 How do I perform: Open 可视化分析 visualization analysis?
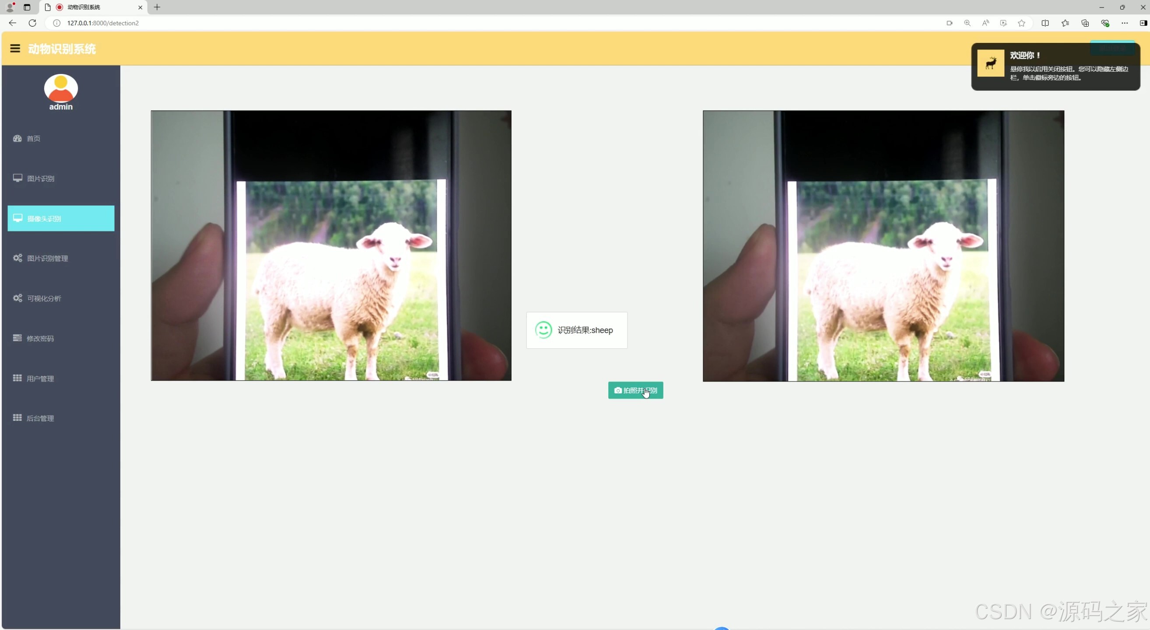tap(44, 298)
